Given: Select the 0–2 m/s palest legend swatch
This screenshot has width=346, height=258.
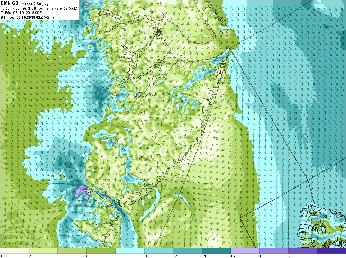Looking at the screenshot, I should 15,251.
